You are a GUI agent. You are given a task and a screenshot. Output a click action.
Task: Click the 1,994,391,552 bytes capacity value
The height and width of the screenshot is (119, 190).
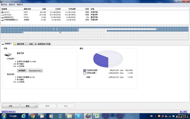coord(113,77)
